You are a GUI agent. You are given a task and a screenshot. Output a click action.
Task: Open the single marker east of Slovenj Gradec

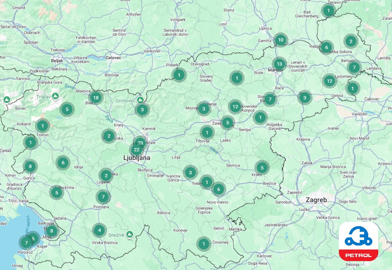pyautogui.click(x=237, y=78)
